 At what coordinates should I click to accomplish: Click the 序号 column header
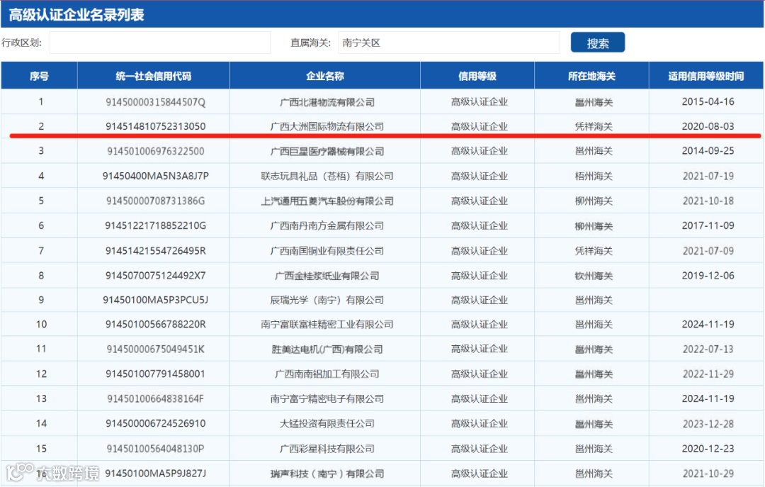(x=40, y=76)
